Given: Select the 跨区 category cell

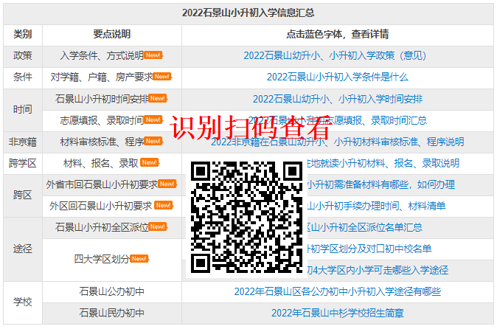Looking at the screenshot, I should tap(23, 195).
